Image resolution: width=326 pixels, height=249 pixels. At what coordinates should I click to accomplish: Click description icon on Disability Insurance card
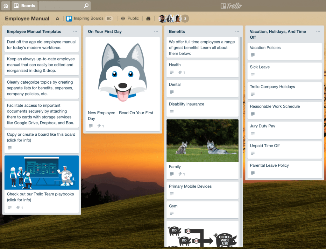[172, 111]
